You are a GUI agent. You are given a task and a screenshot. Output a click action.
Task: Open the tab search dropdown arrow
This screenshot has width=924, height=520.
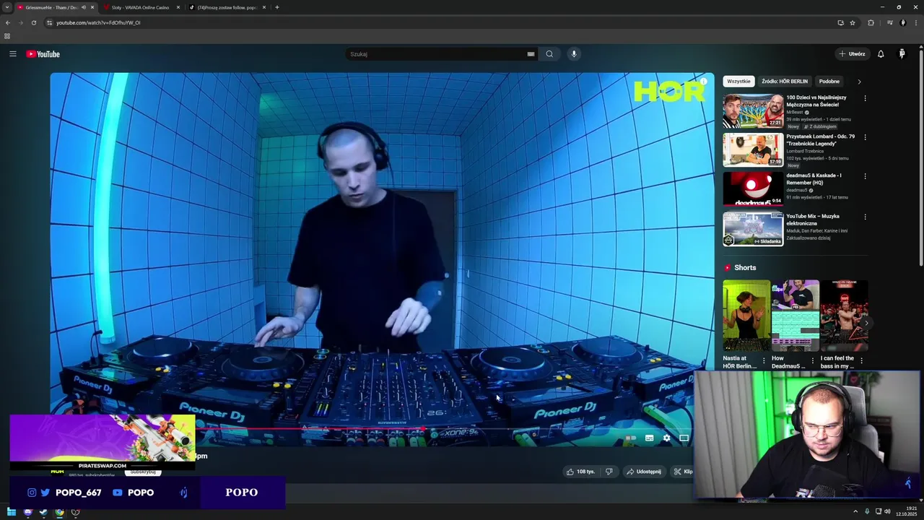point(7,7)
